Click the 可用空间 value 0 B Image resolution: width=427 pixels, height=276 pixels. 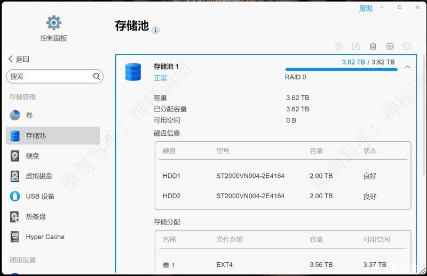pyautogui.click(x=291, y=120)
